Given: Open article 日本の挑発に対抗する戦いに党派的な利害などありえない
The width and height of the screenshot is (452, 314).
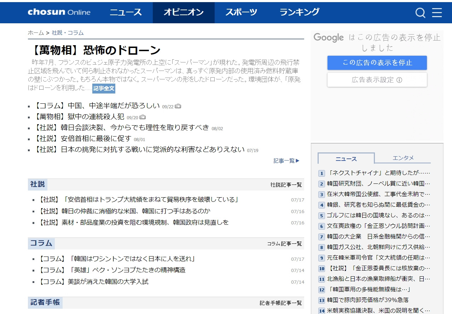Looking at the screenshot, I should click(139, 150).
